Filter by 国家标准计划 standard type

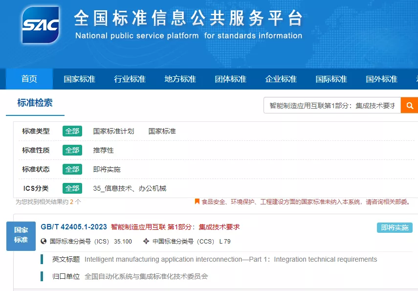113,131
